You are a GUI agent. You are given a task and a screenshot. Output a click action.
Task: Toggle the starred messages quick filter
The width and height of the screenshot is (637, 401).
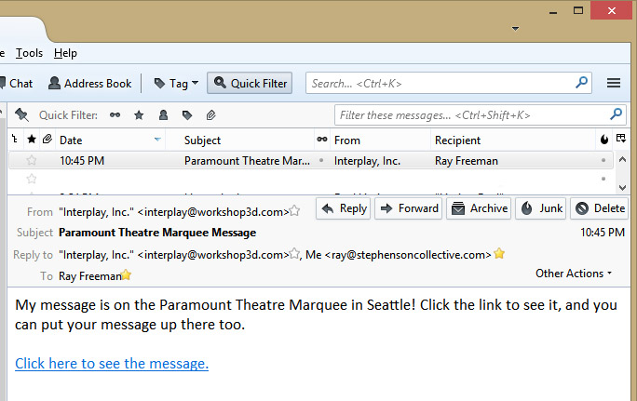(139, 115)
